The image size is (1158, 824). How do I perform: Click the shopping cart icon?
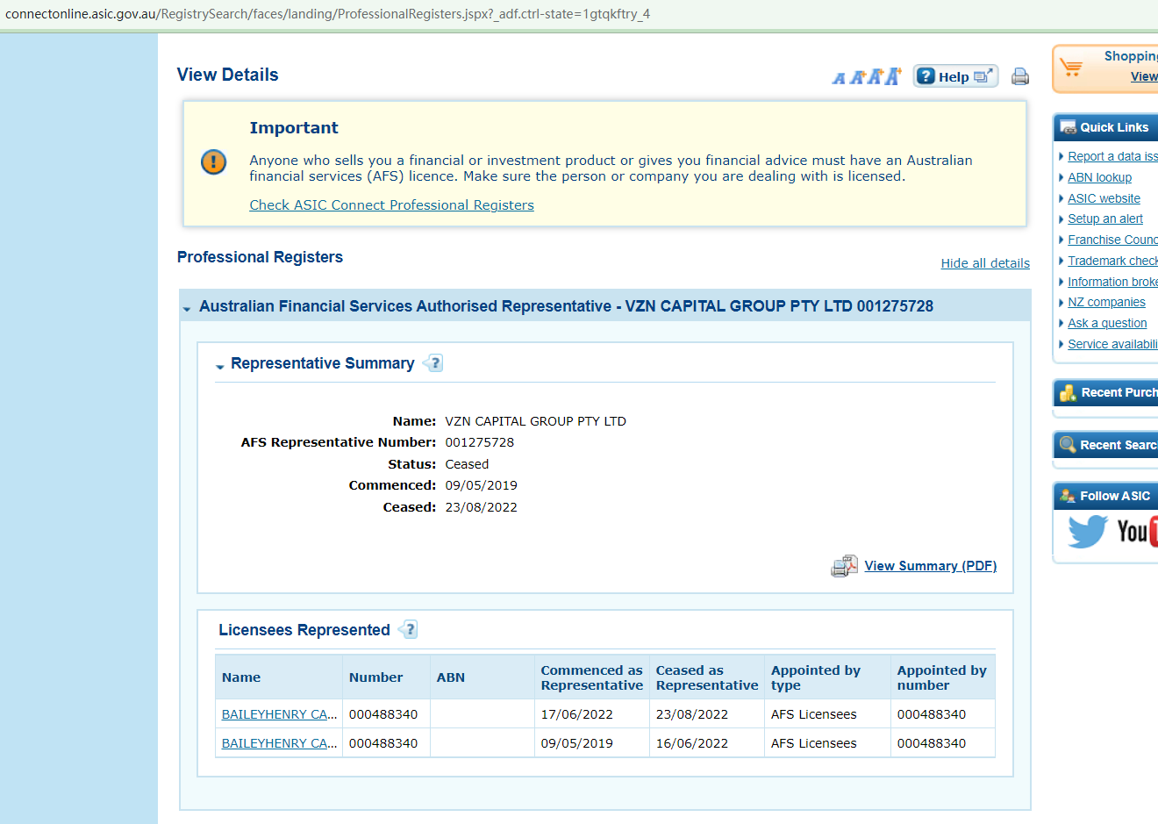click(1071, 68)
